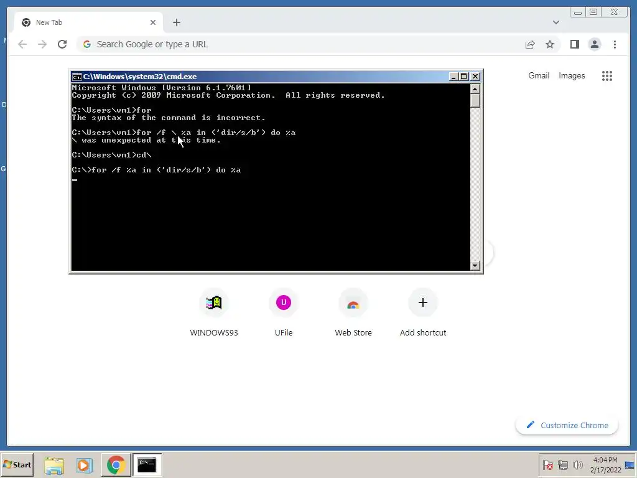Click cmd scrollbar up arrow

click(x=475, y=88)
